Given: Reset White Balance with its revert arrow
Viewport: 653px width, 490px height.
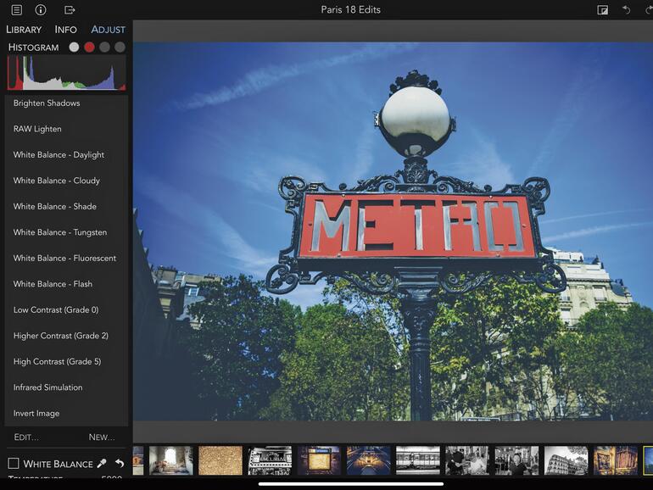Looking at the screenshot, I should (120, 464).
